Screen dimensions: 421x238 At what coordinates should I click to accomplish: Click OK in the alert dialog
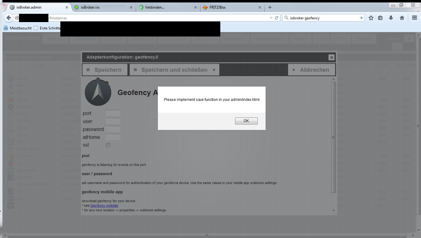point(246,121)
